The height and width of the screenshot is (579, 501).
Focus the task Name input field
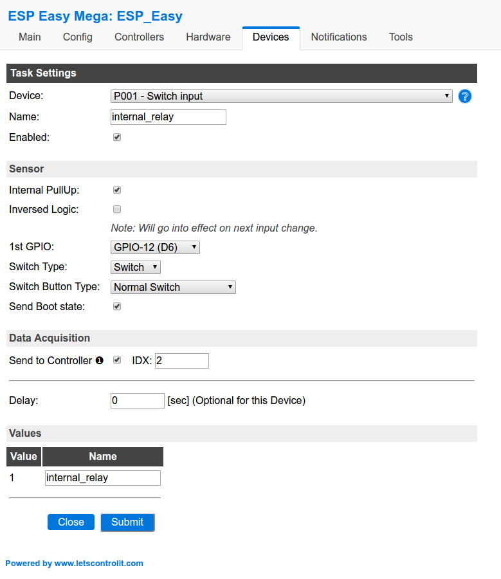(x=169, y=116)
